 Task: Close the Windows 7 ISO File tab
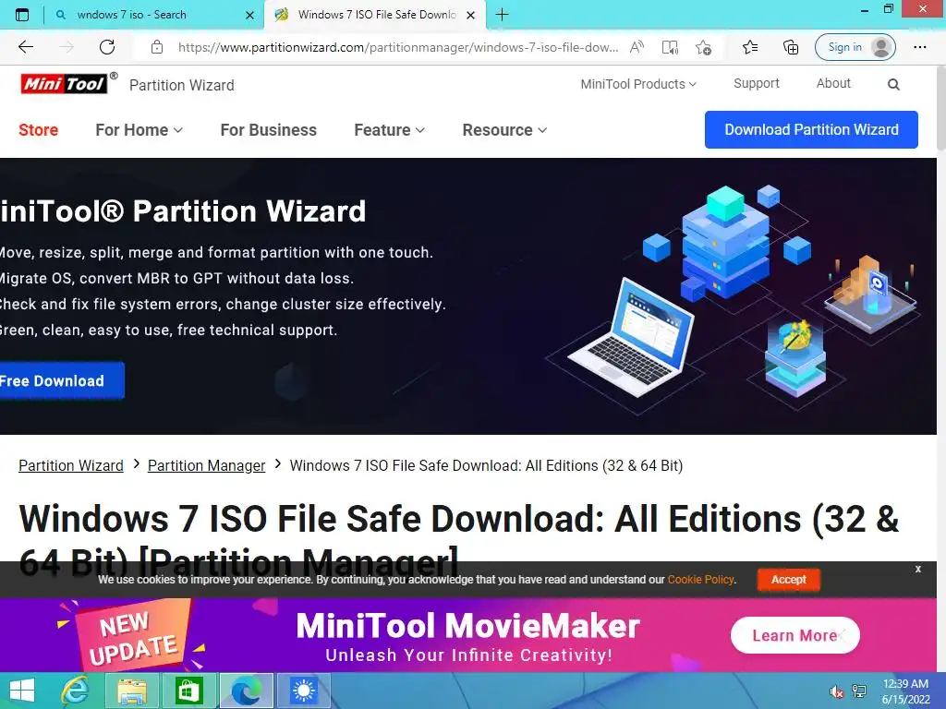pos(470,15)
